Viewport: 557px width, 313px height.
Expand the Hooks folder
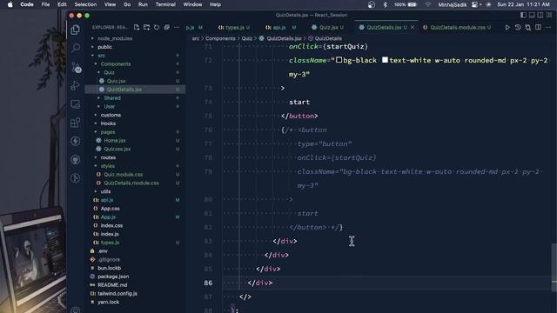(108, 123)
